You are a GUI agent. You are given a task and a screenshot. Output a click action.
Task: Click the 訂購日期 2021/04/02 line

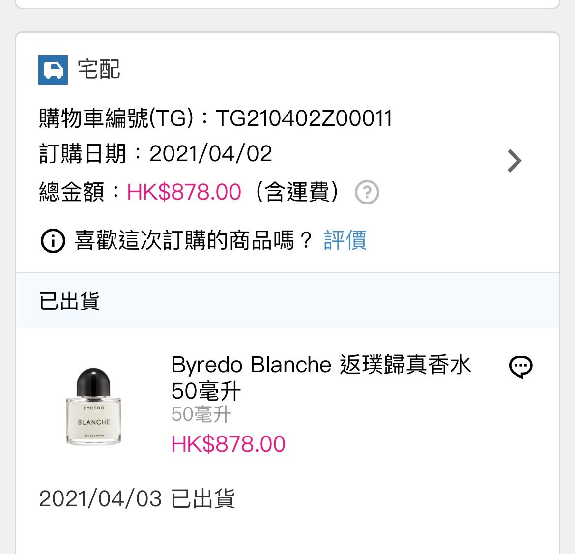pos(155,154)
